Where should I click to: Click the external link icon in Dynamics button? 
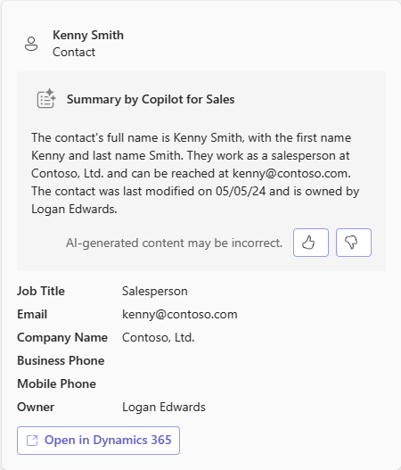click(32, 441)
